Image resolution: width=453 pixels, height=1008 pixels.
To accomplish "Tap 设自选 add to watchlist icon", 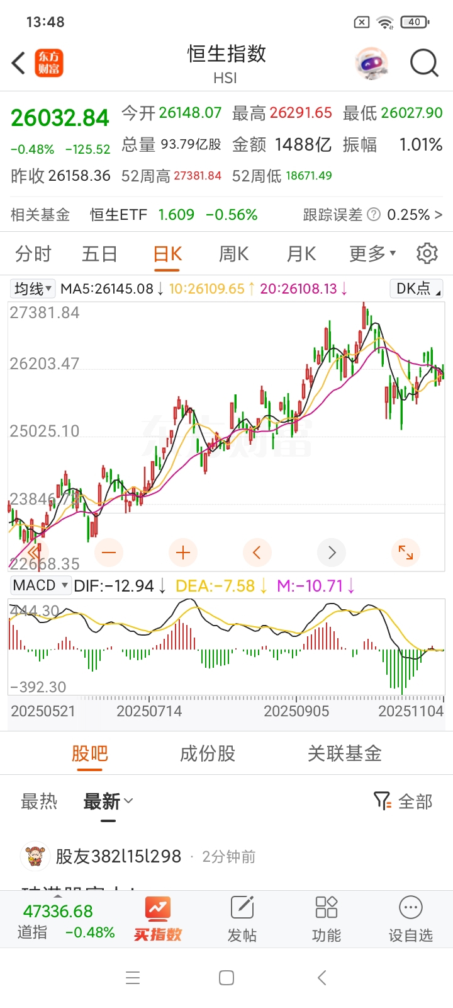I will point(411,919).
